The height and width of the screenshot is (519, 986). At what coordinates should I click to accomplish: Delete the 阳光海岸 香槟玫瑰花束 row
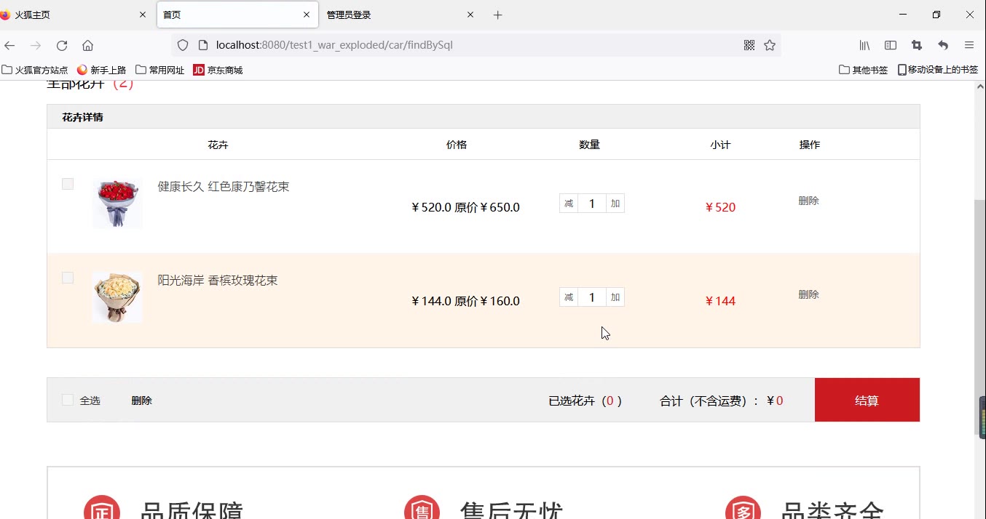tap(808, 294)
